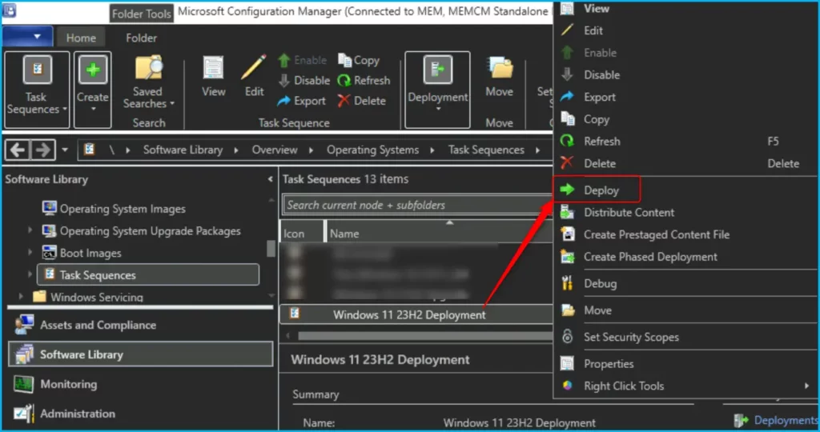Viewport: 820px width, 432px height.
Task: Select Copy in the context menu
Action: (596, 119)
